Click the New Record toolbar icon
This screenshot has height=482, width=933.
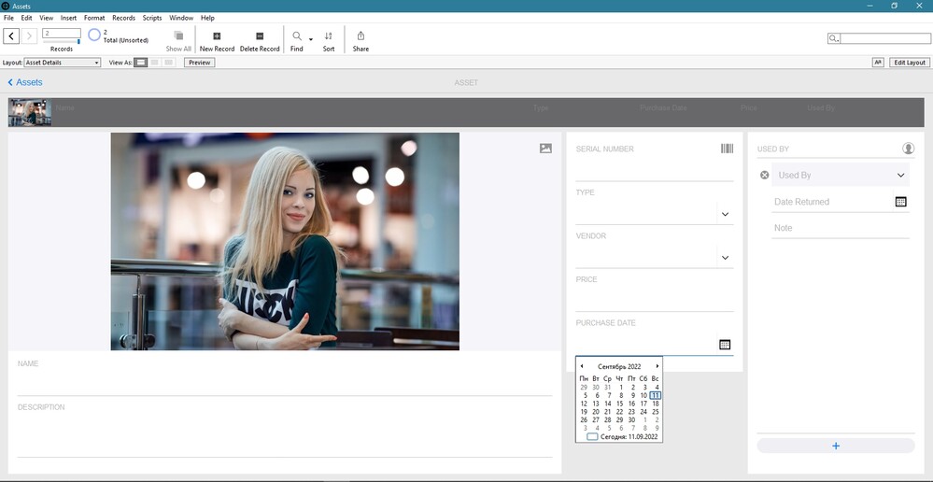(x=217, y=36)
